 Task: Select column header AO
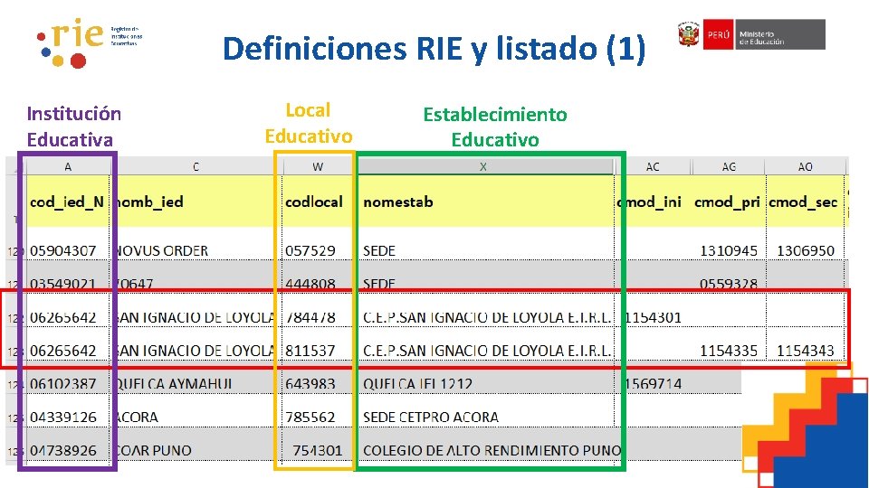coord(806,166)
